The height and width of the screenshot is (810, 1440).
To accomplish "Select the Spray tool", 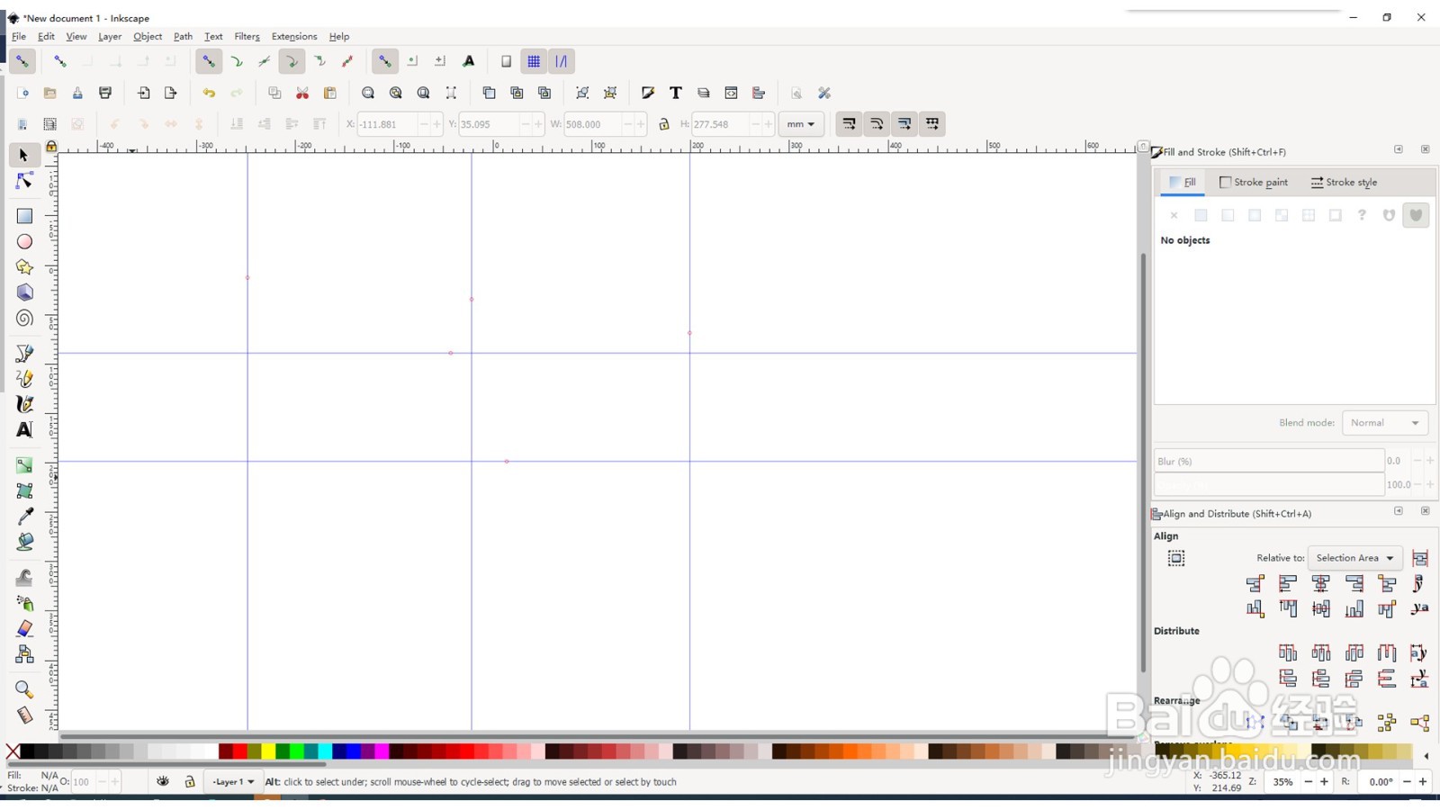I will 24,603.
